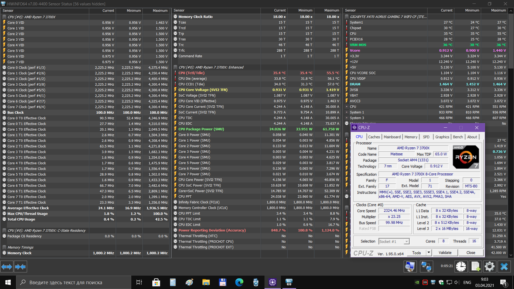The height and width of the screenshot is (289, 514).
Task: Click the expand columns arrows button
Action: pos(7,267)
